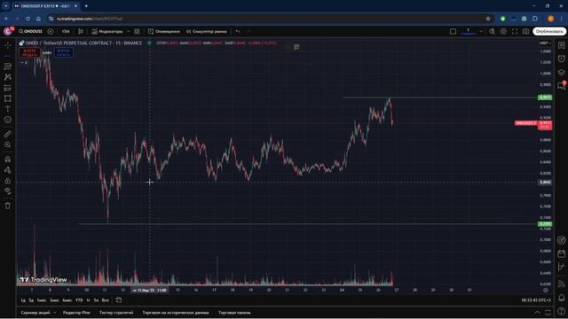
Task: Open the go to date calendar icon
Action: pyautogui.click(x=118, y=300)
